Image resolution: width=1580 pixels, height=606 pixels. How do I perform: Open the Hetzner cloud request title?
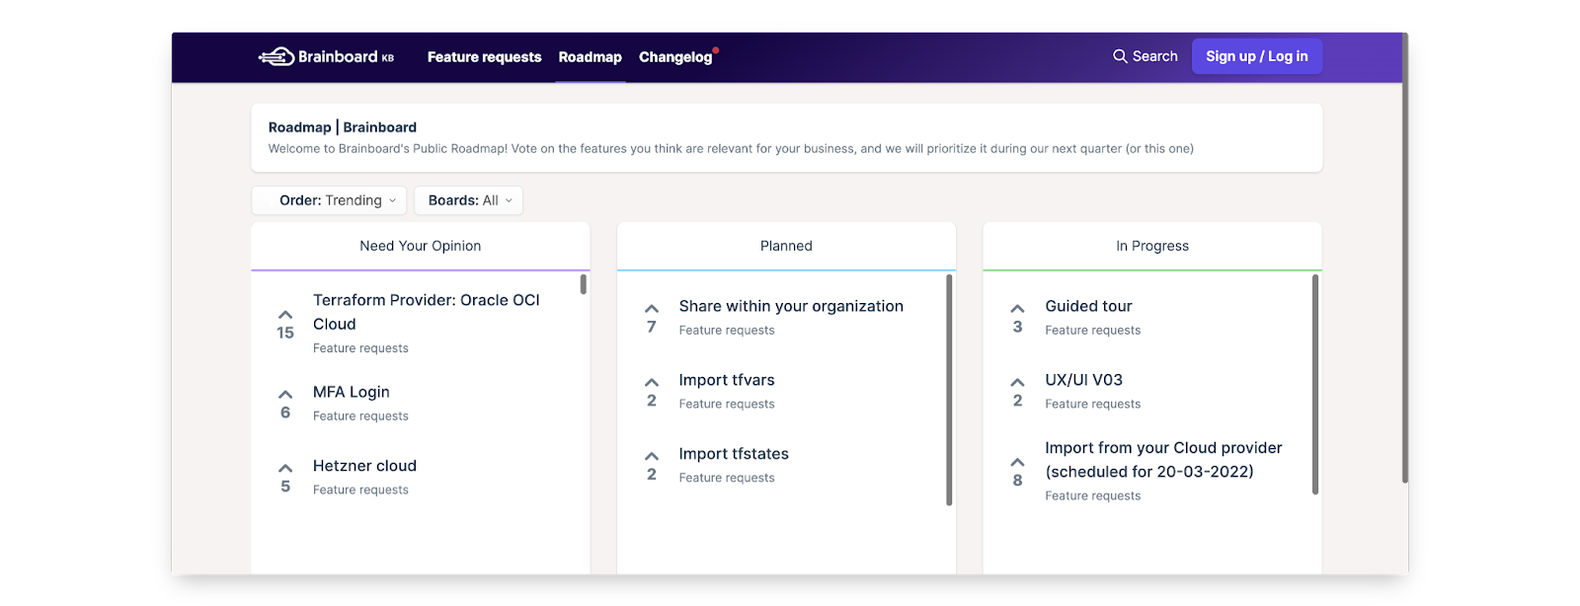364,466
